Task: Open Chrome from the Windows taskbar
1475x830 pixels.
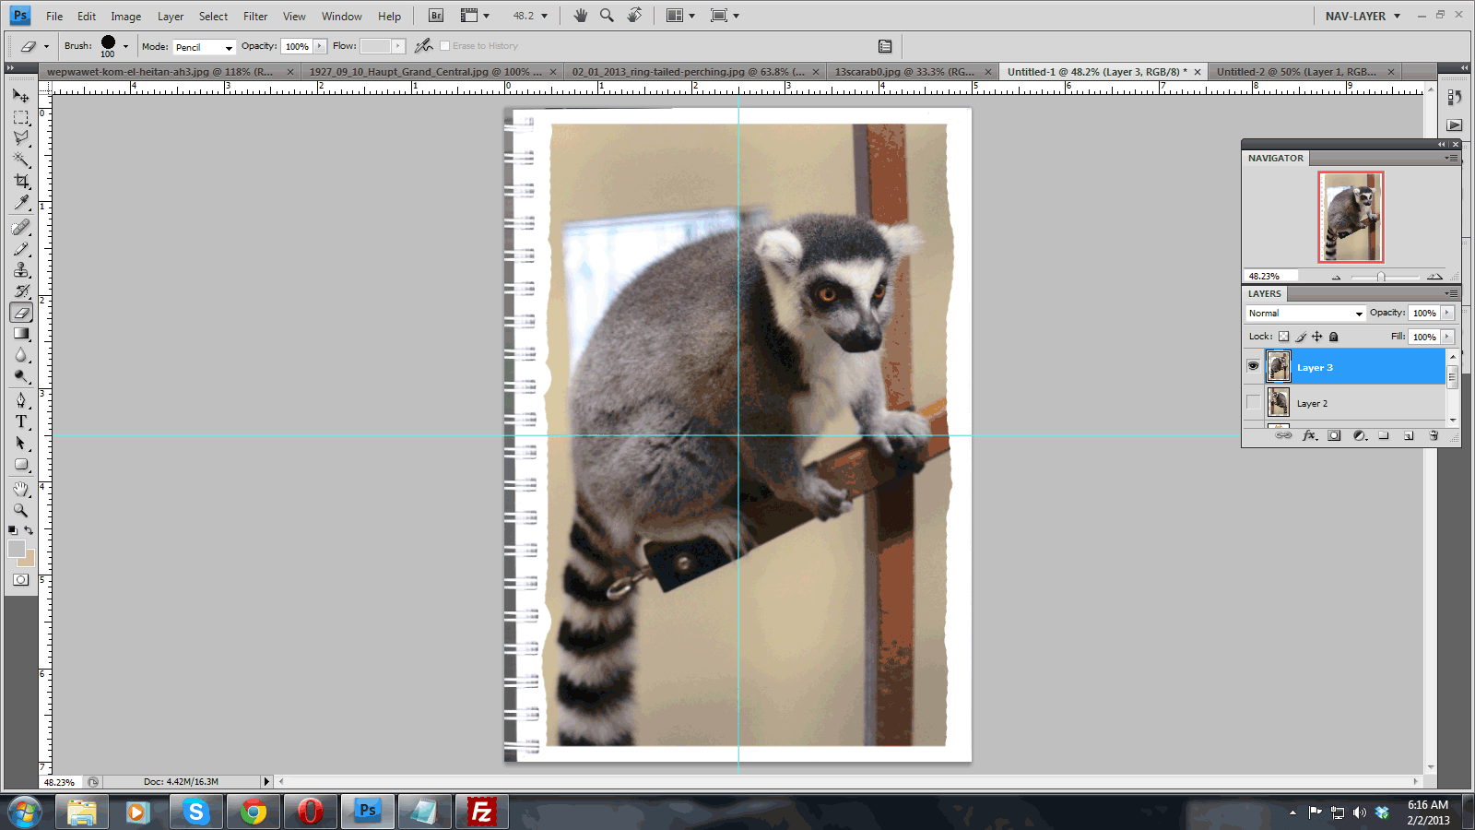Action: point(254,812)
